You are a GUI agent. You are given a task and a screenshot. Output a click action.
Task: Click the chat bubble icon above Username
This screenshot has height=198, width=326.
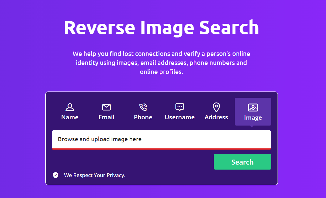tap(180, 107)
